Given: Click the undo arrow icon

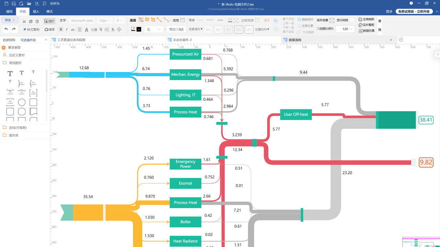Looking at the screenshot, I should [x=6, y=29].
